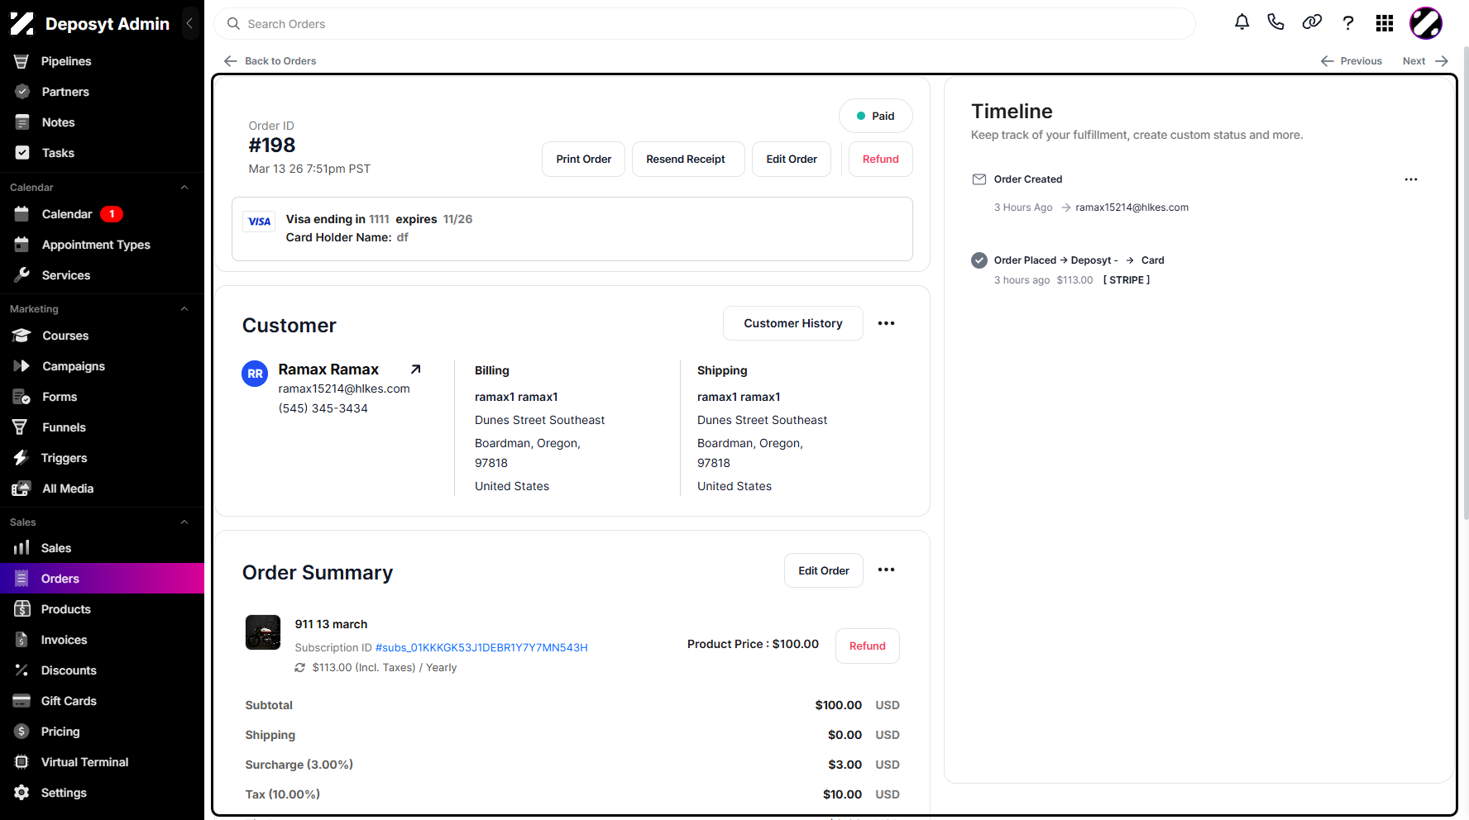The image size is (1469, 820).
Task: Go Back to Orders
Action: point(270,61)
